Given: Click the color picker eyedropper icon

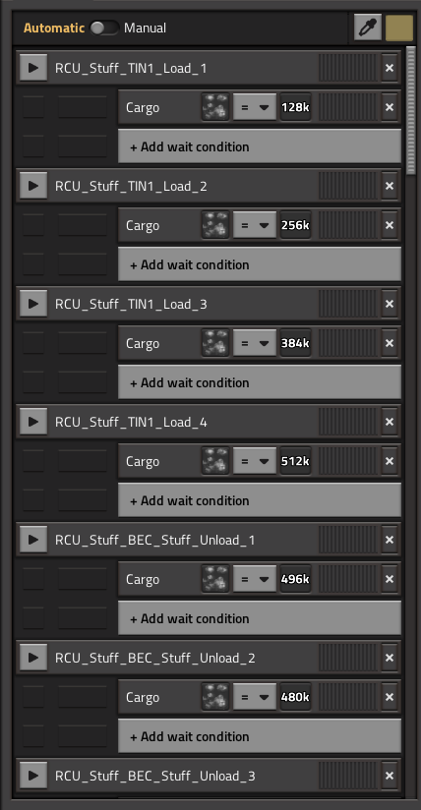Looking at the screenshot, I should pyautogui.click(x=368, y=28).
